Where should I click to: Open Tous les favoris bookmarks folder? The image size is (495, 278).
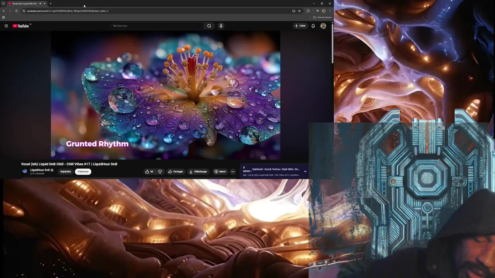click(322, 17)
